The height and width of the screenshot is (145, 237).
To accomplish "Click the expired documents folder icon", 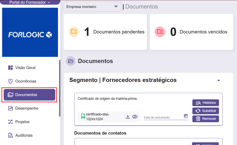I will click(160, 32).
